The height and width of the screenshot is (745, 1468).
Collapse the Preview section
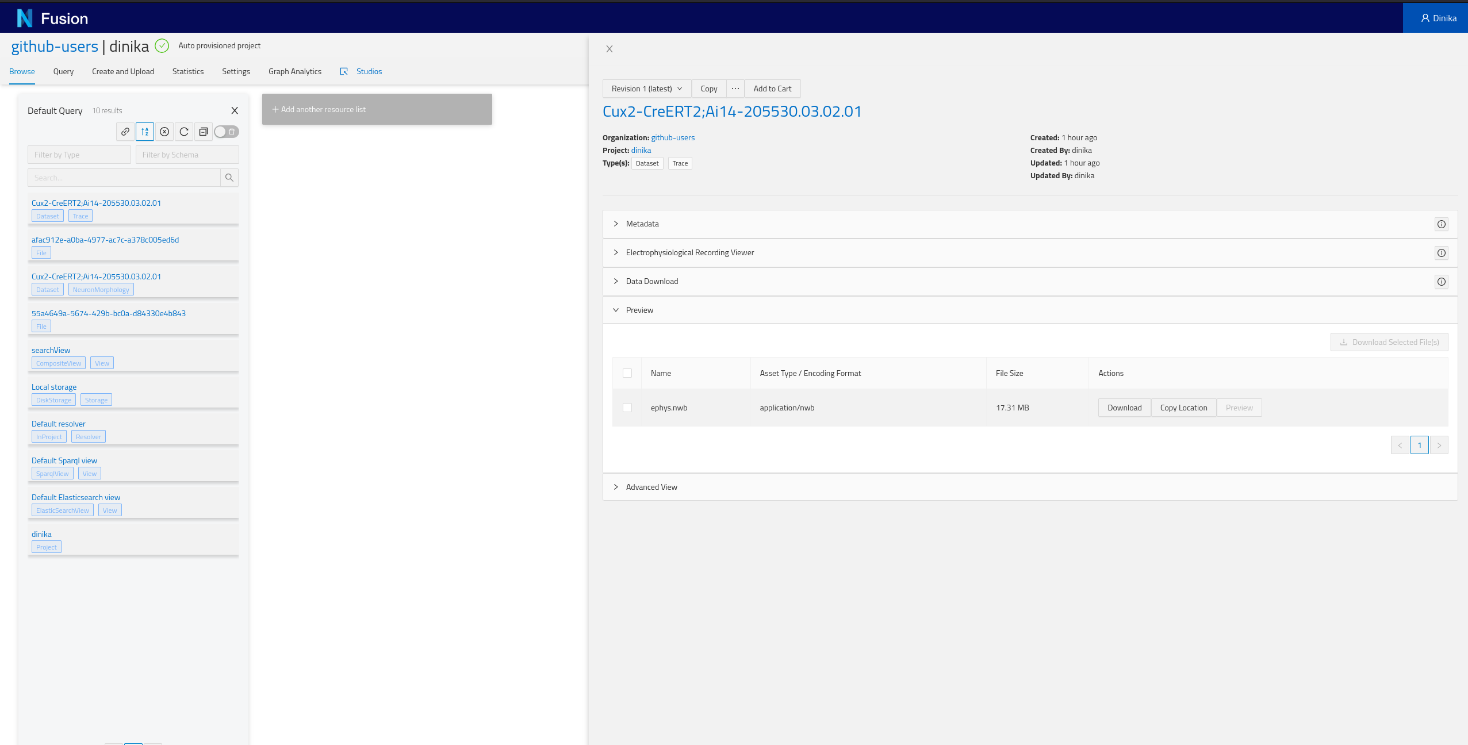coord(1030,310)
